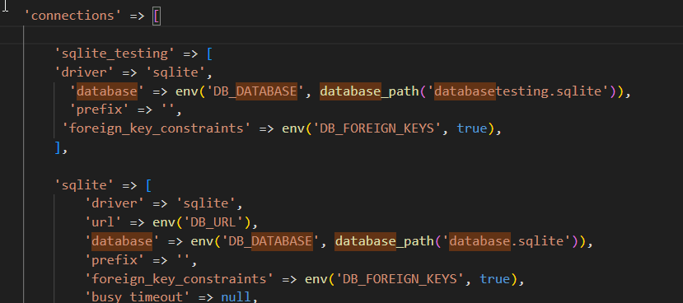
Task: Click the env call on the 'url' line
Action: tap(163, 222)
